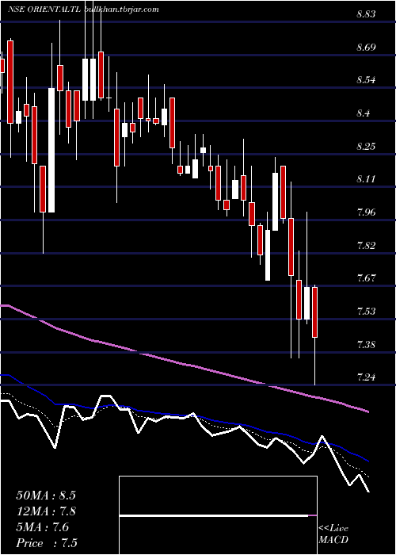Screen dimensions: 396x555
Task: Click the 7.53 price axis label
Action: click(x=366, y=311)
